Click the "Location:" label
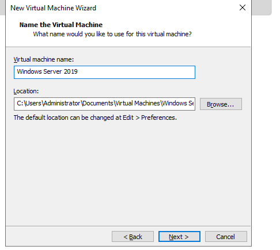The width and height of the screenshot is (280, 250). [26, 91]
